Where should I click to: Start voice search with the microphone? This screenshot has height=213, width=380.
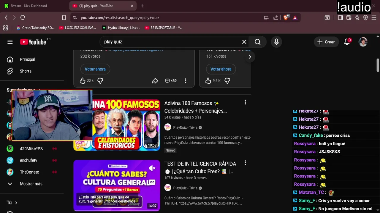pyautogui.click(x=276, y=42)
